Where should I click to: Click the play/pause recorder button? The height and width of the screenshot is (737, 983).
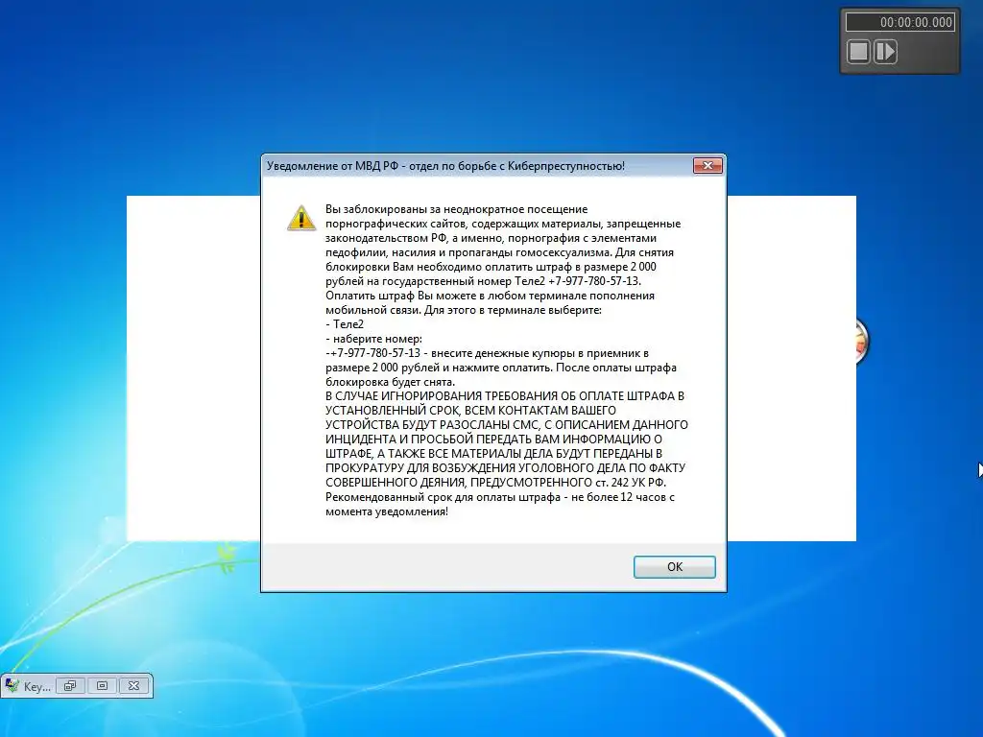pyautogui.click(x=885, y=52)
